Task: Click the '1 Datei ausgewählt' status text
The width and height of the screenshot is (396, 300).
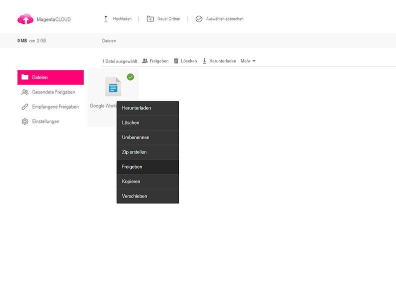Action: pos(120,61)
